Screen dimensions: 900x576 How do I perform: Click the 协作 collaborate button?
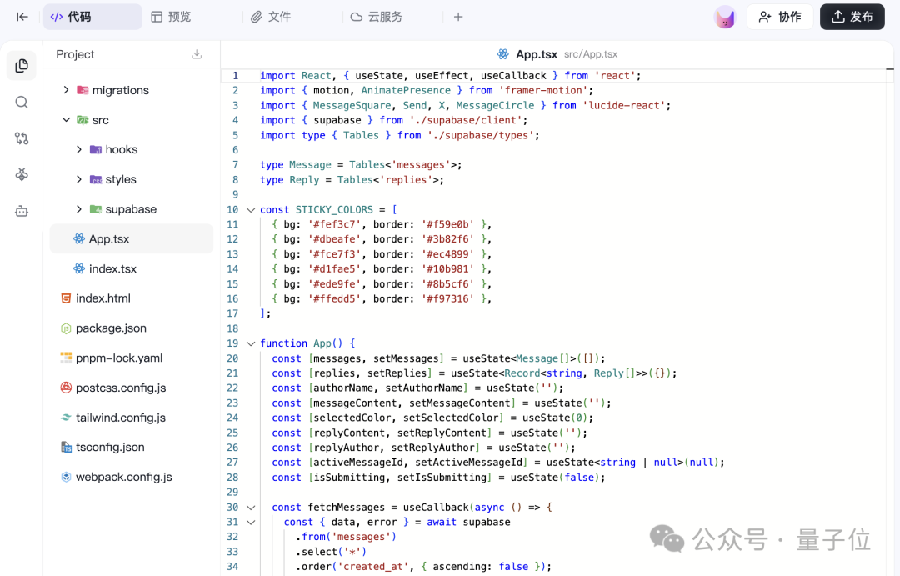(x=780, y=16)
